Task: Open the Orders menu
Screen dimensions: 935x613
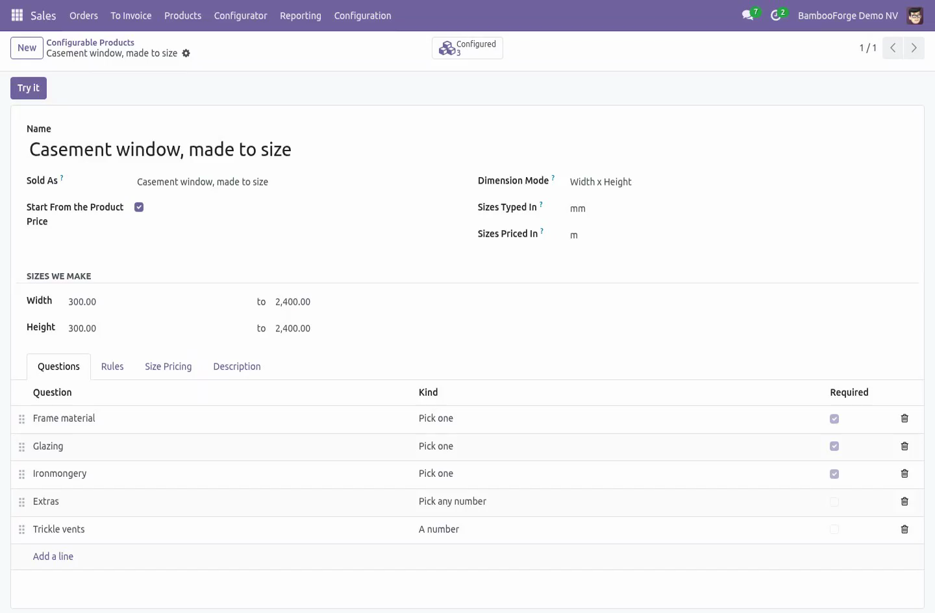Action: pos(84,16)
